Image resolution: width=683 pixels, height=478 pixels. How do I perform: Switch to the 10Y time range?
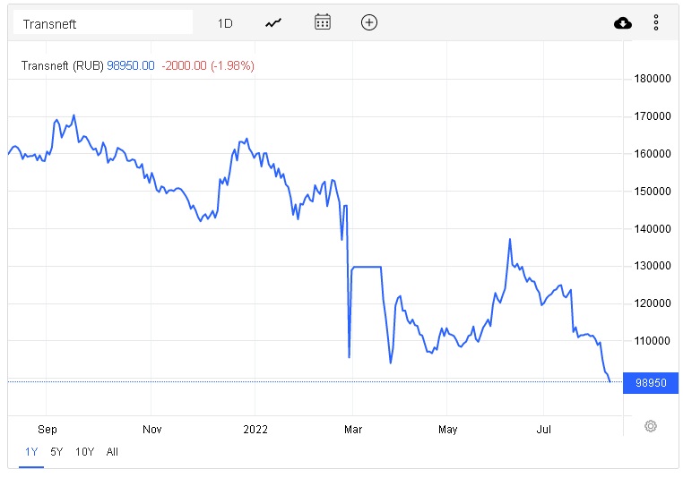pos(84,452)
